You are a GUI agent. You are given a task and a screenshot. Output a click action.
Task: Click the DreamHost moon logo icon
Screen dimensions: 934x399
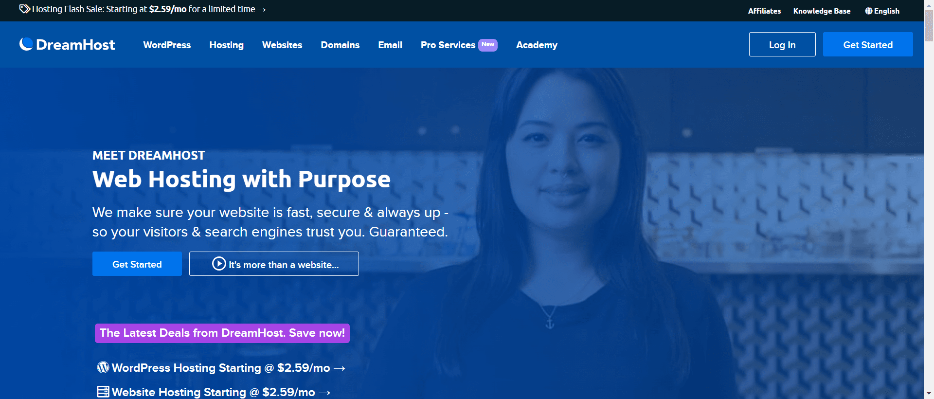26,44
